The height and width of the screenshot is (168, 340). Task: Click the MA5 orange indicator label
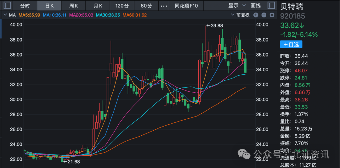pos(29,15)
